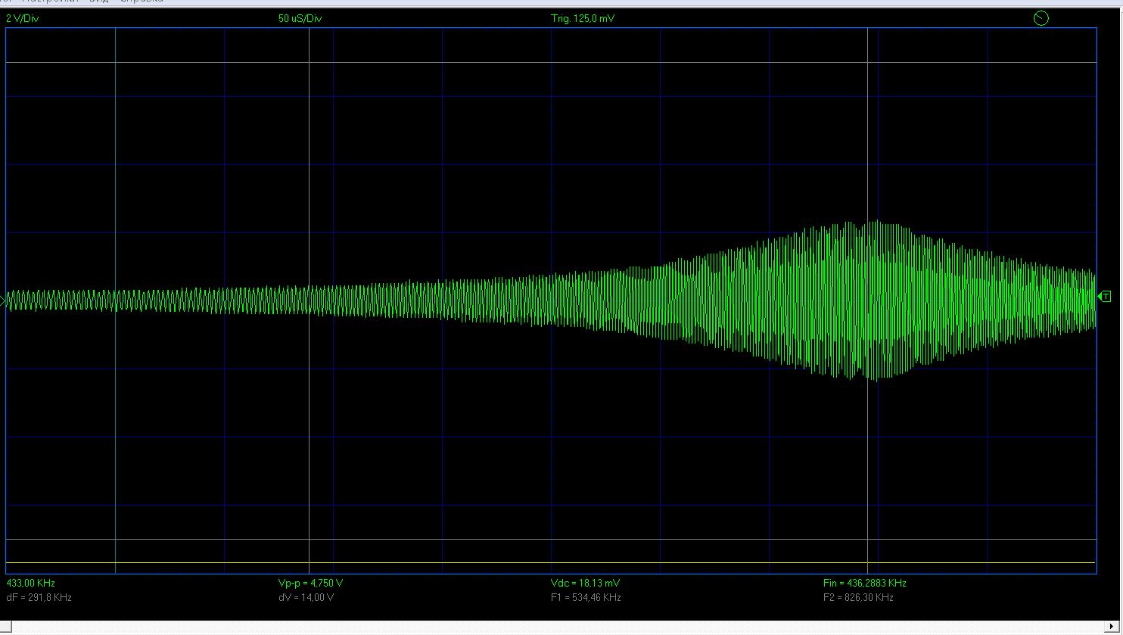Image resolution: width=1123 pixels, height=635 pixels.
Task: Click the 433,00 KHz frequency readout
Action: (30, 584)
